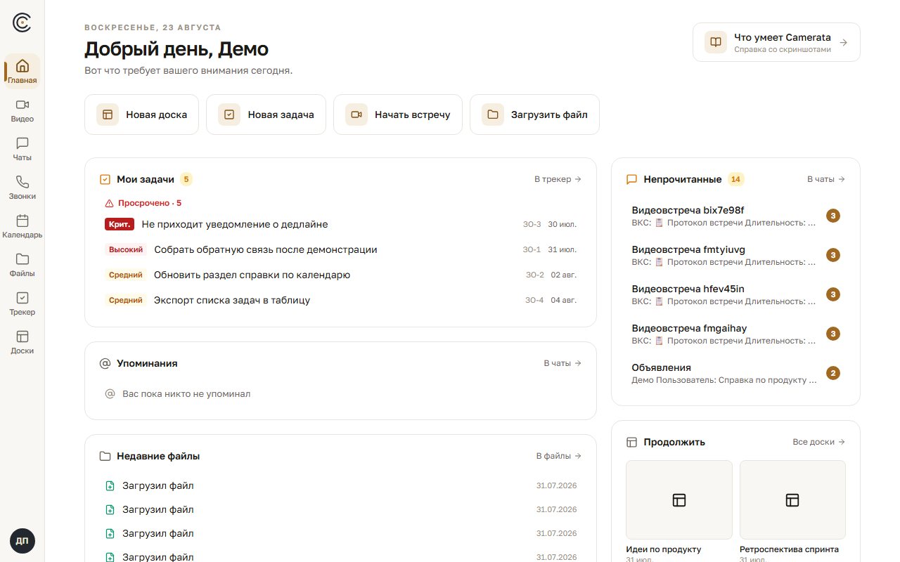Open the ДП user avatar

pyautogui.click(x=22, y=541)
